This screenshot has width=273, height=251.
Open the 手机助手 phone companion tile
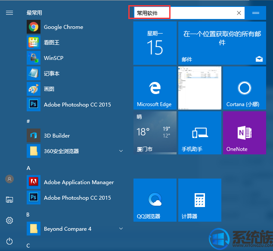pyautogui.click(x=200, y=133)
